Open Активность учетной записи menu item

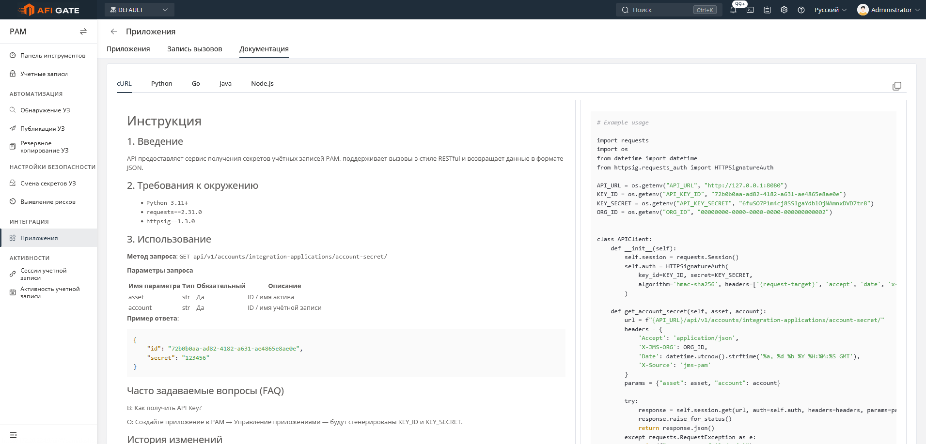[x=48, y=292]
